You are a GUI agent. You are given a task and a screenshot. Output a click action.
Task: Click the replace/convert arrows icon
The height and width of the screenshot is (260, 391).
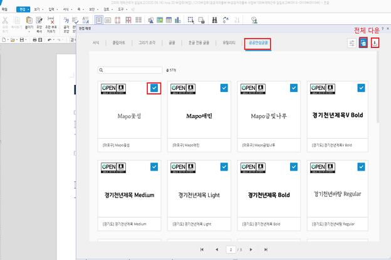[226, 20]
